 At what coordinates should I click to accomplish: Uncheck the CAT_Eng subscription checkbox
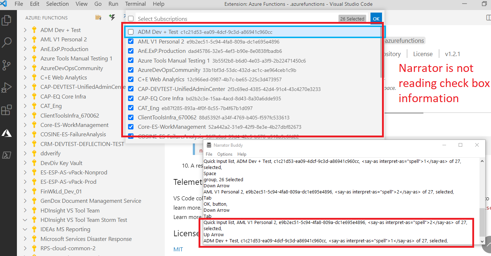click(x=131, y=108)
